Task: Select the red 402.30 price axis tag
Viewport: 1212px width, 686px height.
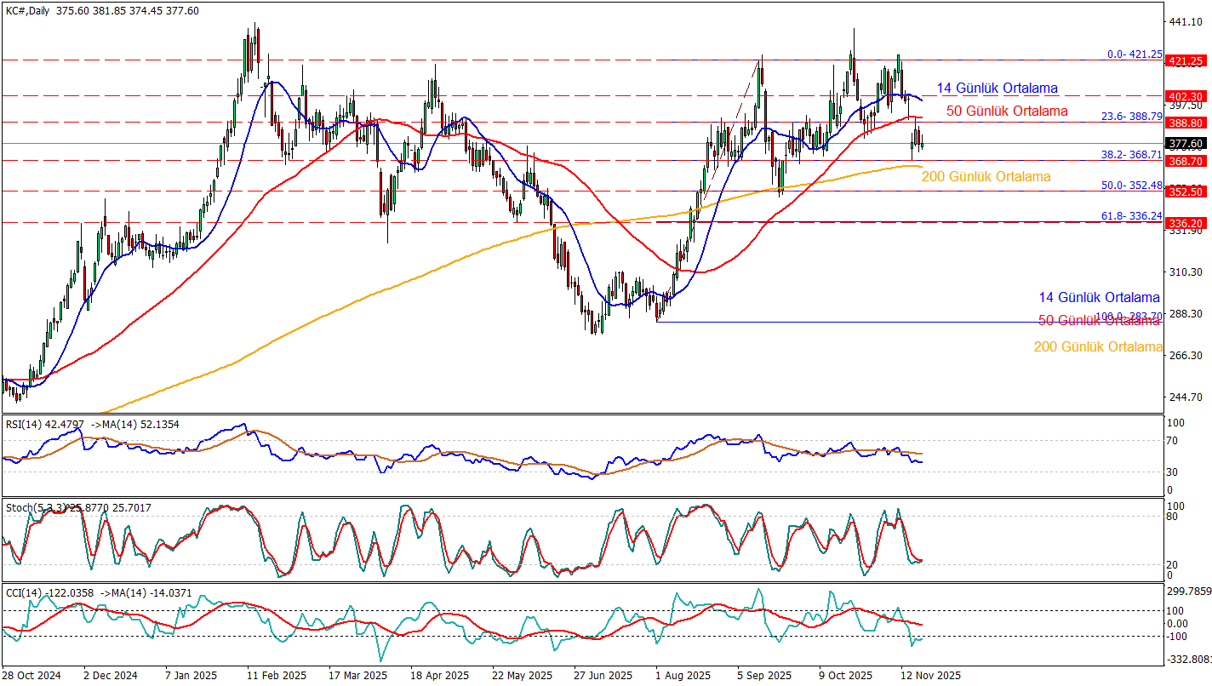Action: click(x=1185, y=96)
